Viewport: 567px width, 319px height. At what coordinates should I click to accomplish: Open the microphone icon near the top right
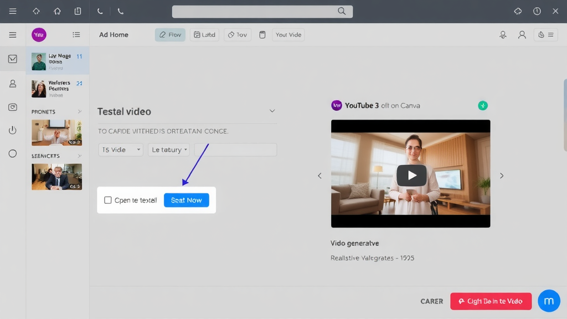click(x=503, y=34)
